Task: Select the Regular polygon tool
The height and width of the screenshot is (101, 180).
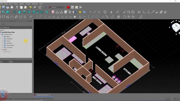Action: pyautogui.click(x=133, y=12)
